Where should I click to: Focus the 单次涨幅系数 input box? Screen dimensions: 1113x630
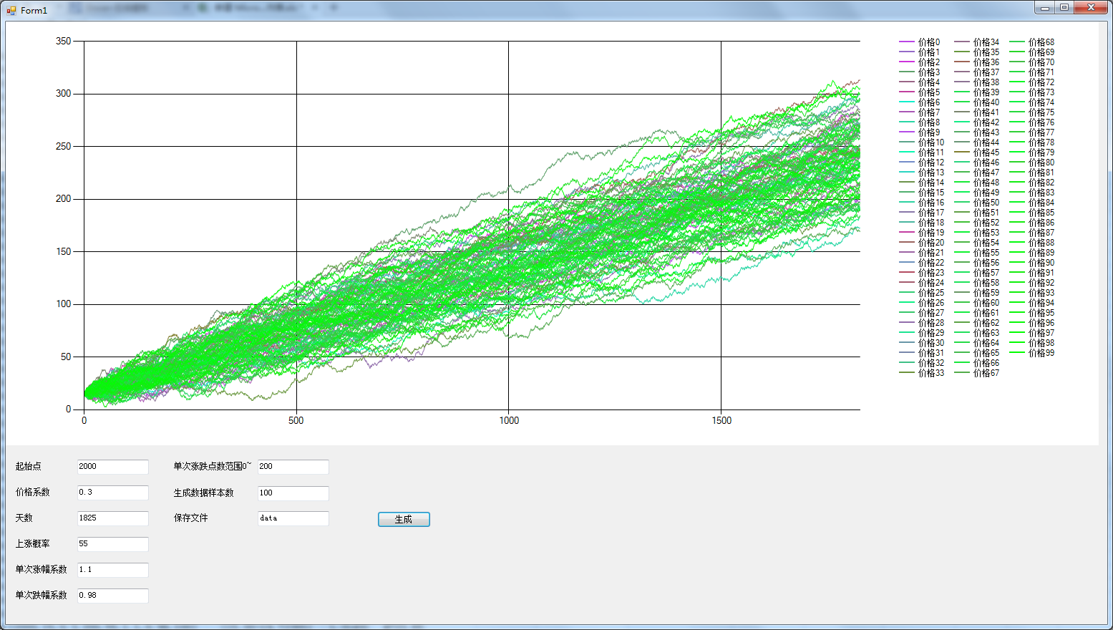(113, 570)
